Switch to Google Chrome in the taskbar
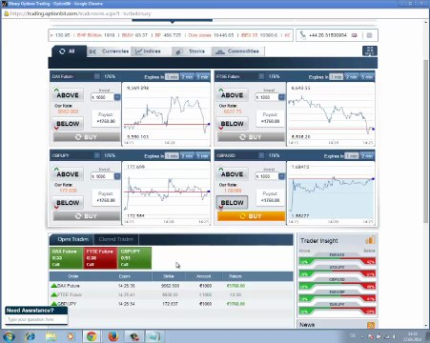The image size is (430, 343). coord(92,336)
